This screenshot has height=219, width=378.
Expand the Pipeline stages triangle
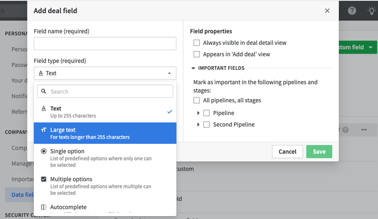point(198,113)
